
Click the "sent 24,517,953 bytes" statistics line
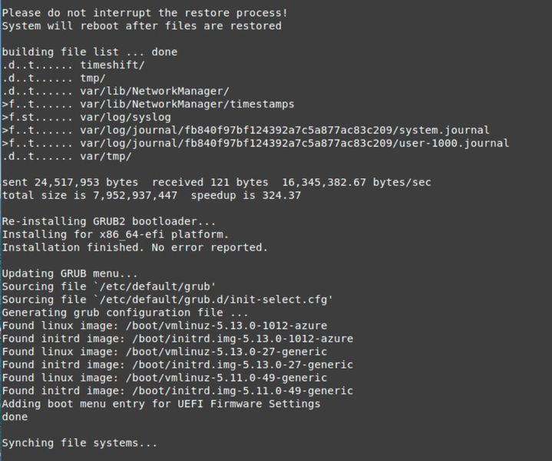tap(217, 182)
